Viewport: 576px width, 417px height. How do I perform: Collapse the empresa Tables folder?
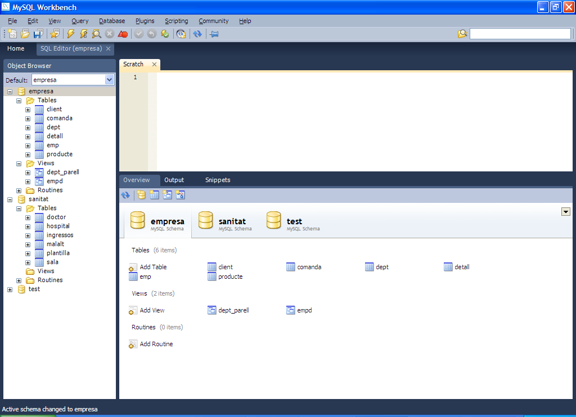pyautogui.click(x=19, y=101)
